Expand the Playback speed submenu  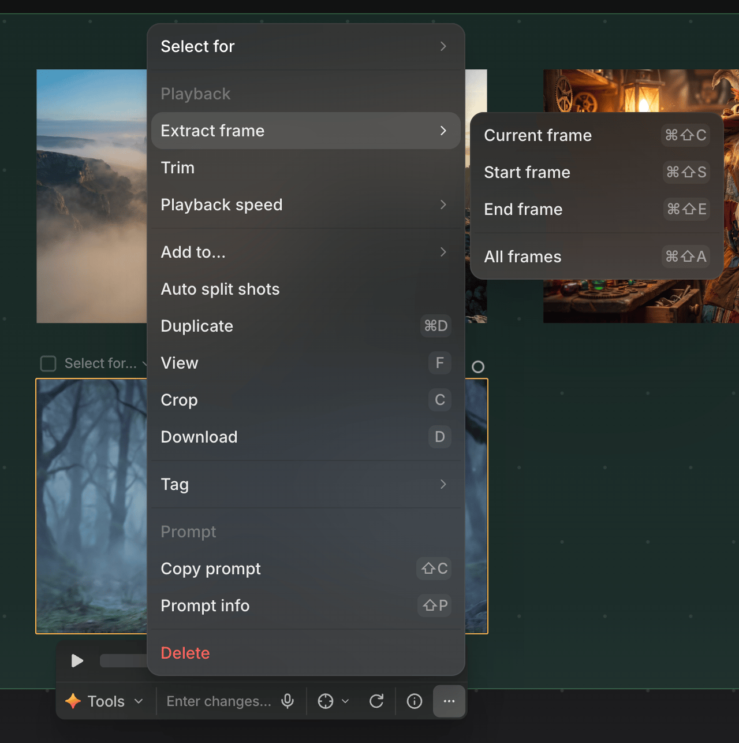(306, 205)
